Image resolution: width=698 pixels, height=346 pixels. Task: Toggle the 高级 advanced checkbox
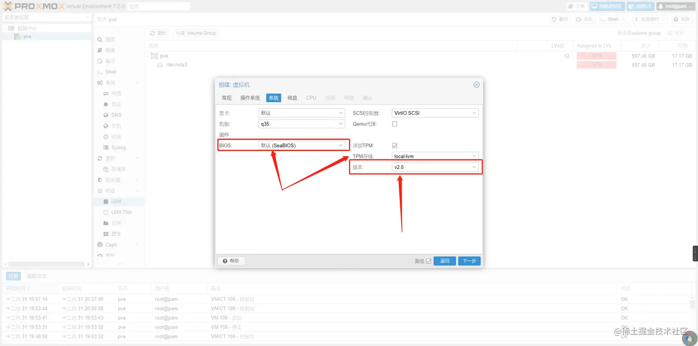(429, 261)
